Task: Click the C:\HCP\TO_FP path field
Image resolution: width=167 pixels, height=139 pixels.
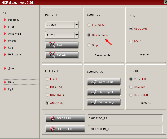Action: (125, 118)
